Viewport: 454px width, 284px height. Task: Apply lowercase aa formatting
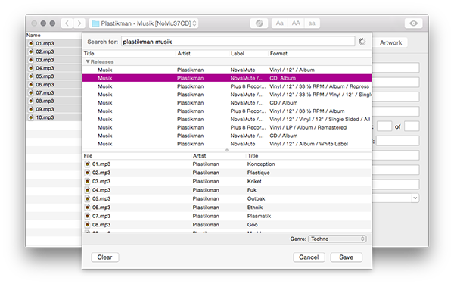coord(312,23)
